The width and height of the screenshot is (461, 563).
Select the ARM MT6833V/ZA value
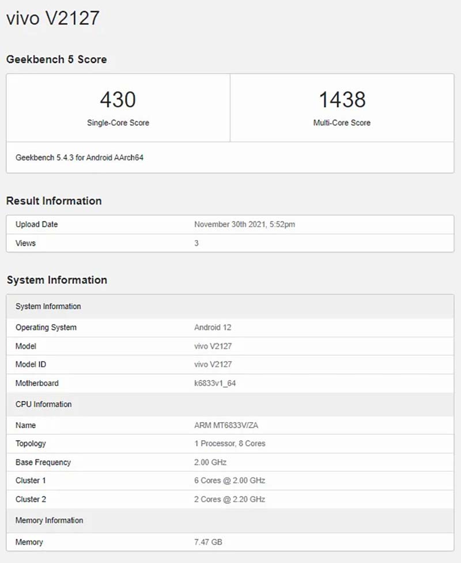pos(226,426)
